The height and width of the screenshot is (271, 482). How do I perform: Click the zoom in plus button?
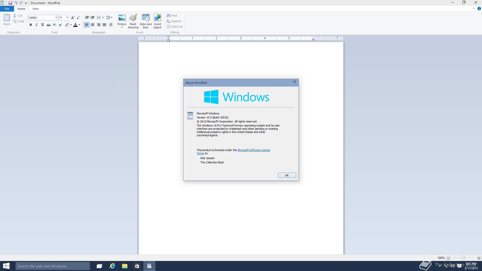479,258
